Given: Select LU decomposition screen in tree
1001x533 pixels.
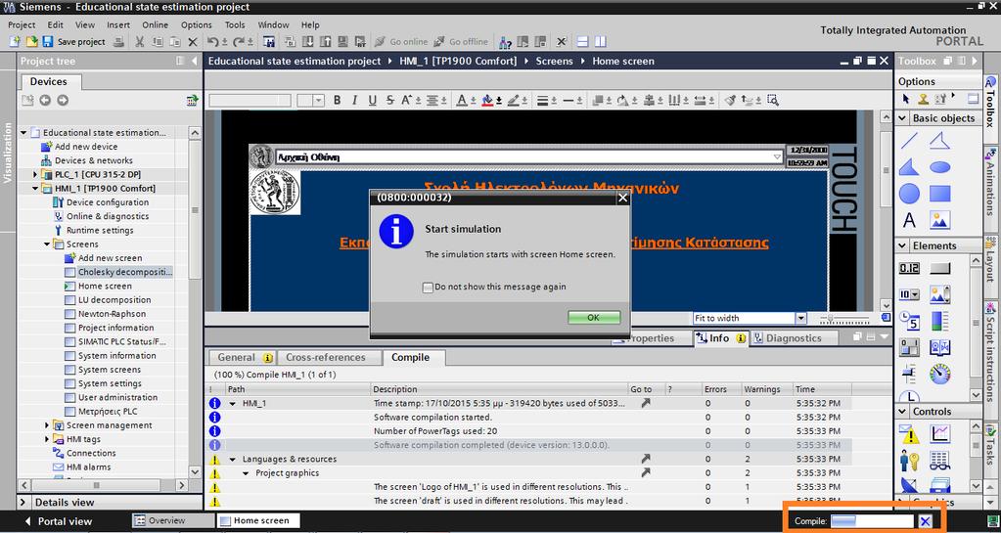Looking at the screenshot, I should 114,300.
